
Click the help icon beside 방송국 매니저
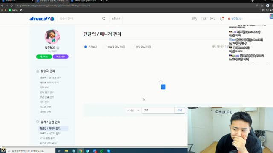click(x=124, y=47)
